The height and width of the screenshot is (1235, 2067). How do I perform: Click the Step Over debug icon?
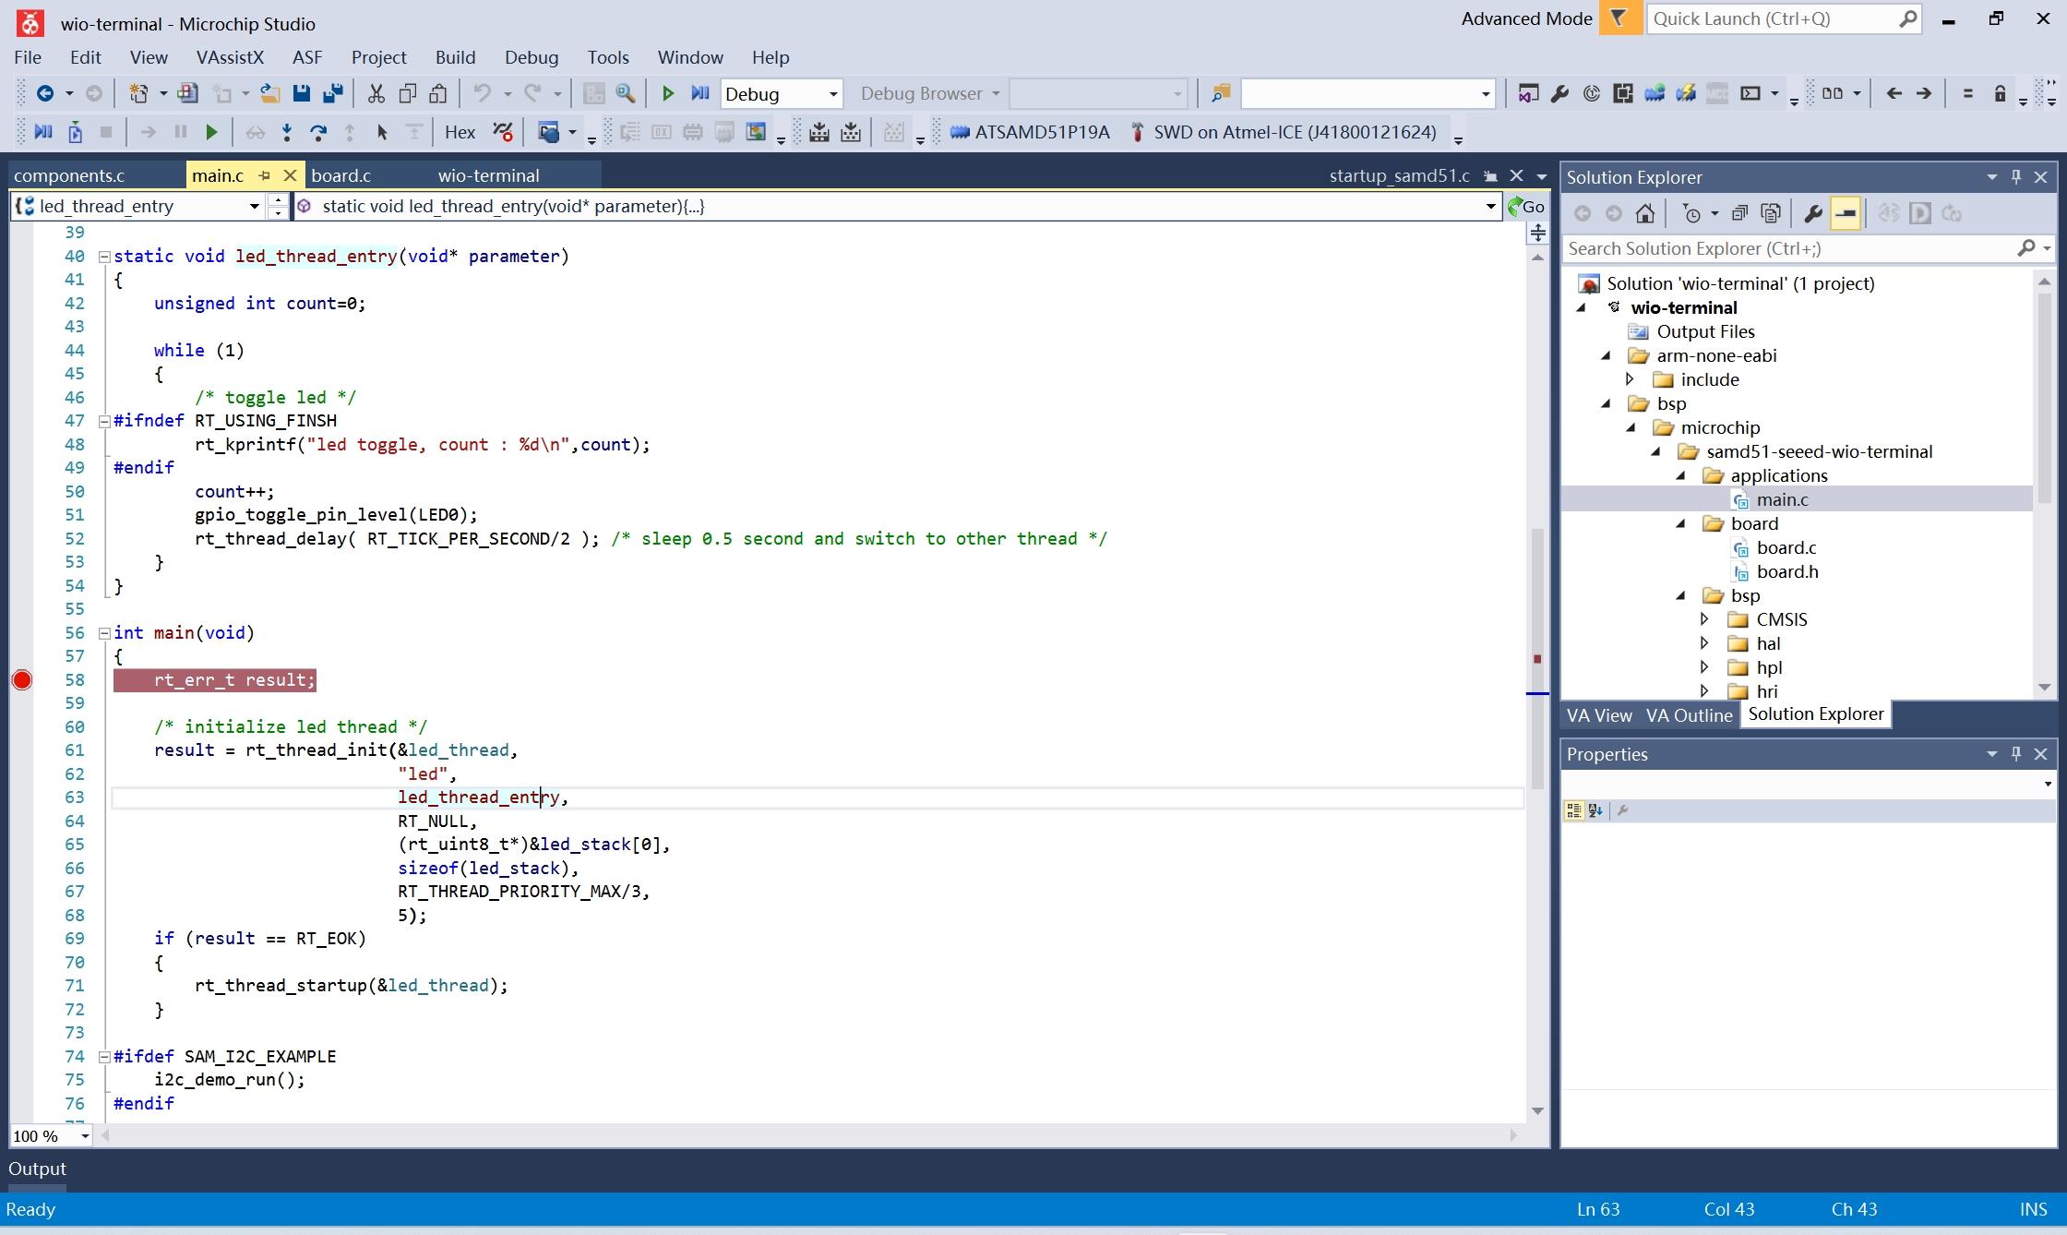click(x=318, y=132)
